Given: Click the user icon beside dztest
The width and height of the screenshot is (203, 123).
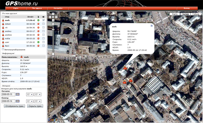Looking at the screenshot, I should coord(3,24).
